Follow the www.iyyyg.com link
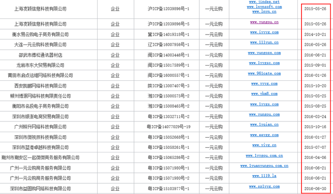Screen dimensions: 333x194 (264, 32)
